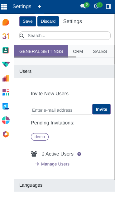Viewport: 115px width, 205px height.
Task: Select the General Settings tab
Action: click(x=41, y=51)
